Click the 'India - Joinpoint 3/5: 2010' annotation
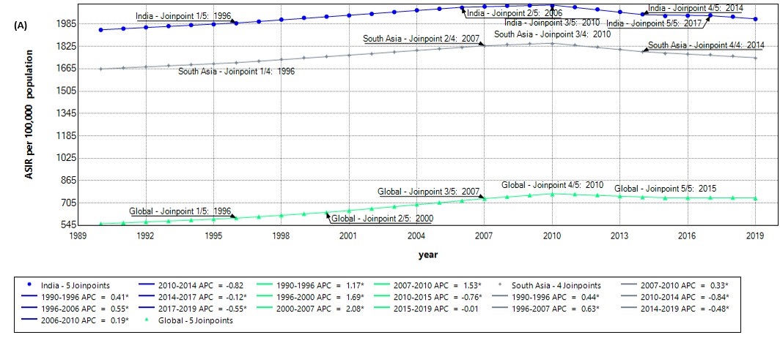 552,23
